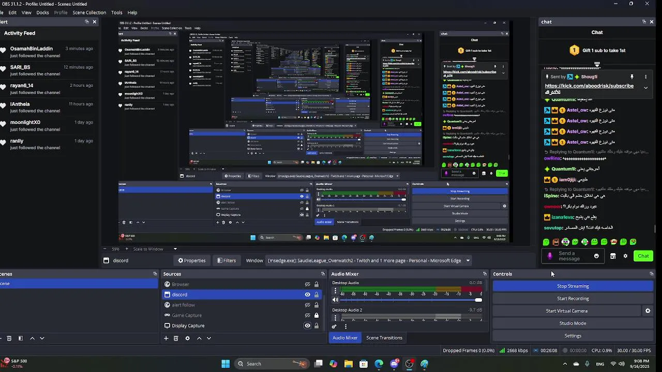This screenshot has width=662, height=372.
Task: Open chat settings gear
Action: click(625, 256)
